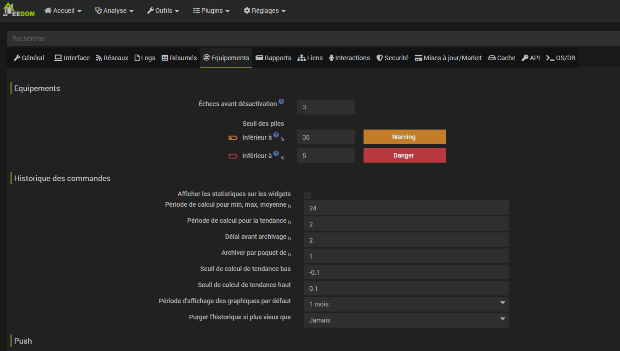Switch to the Rapports tab

tap(273, 58)
